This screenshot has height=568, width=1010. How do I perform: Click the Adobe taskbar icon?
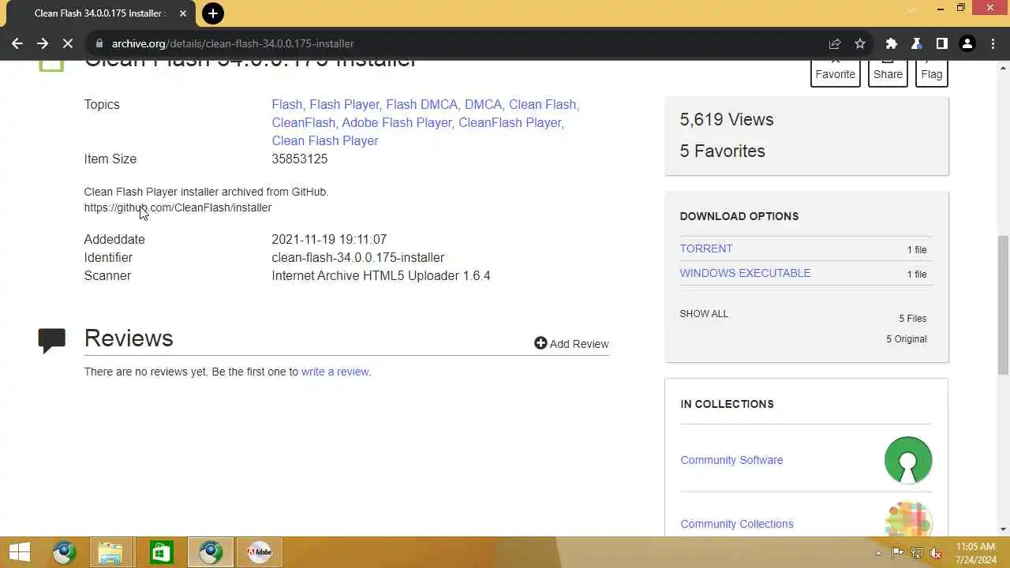(x=259, y=552)
